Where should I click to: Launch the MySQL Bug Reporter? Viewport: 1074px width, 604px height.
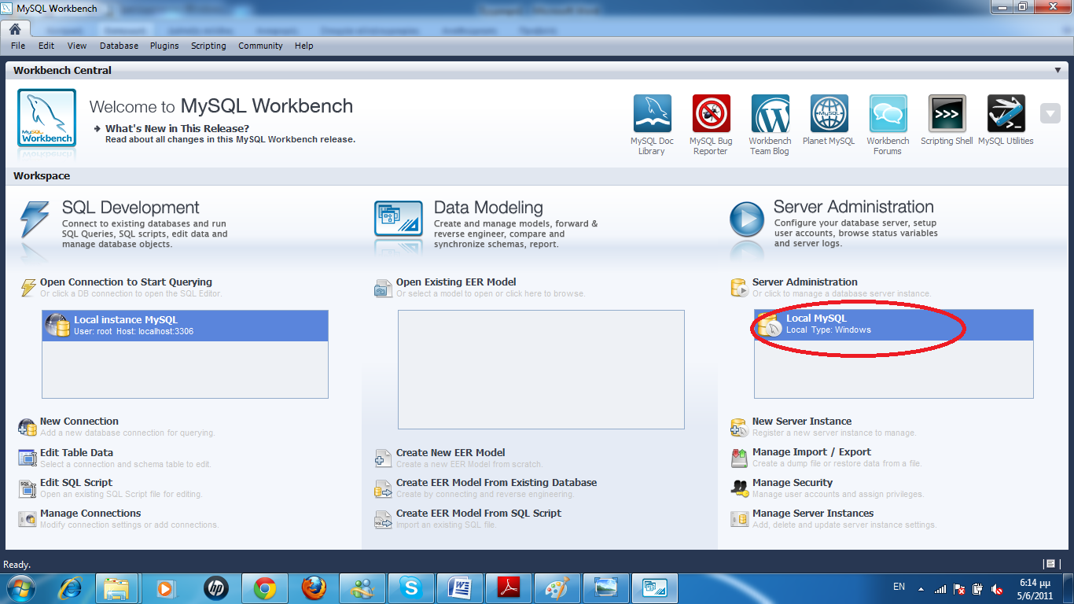click(x=712, y=114)
